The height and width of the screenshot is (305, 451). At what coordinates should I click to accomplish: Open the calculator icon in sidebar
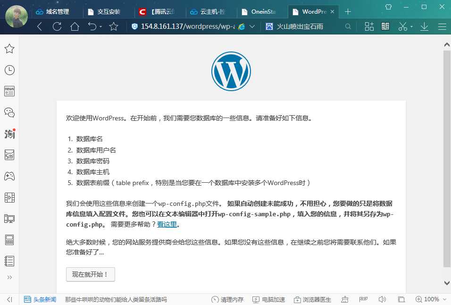coord(9,240)
